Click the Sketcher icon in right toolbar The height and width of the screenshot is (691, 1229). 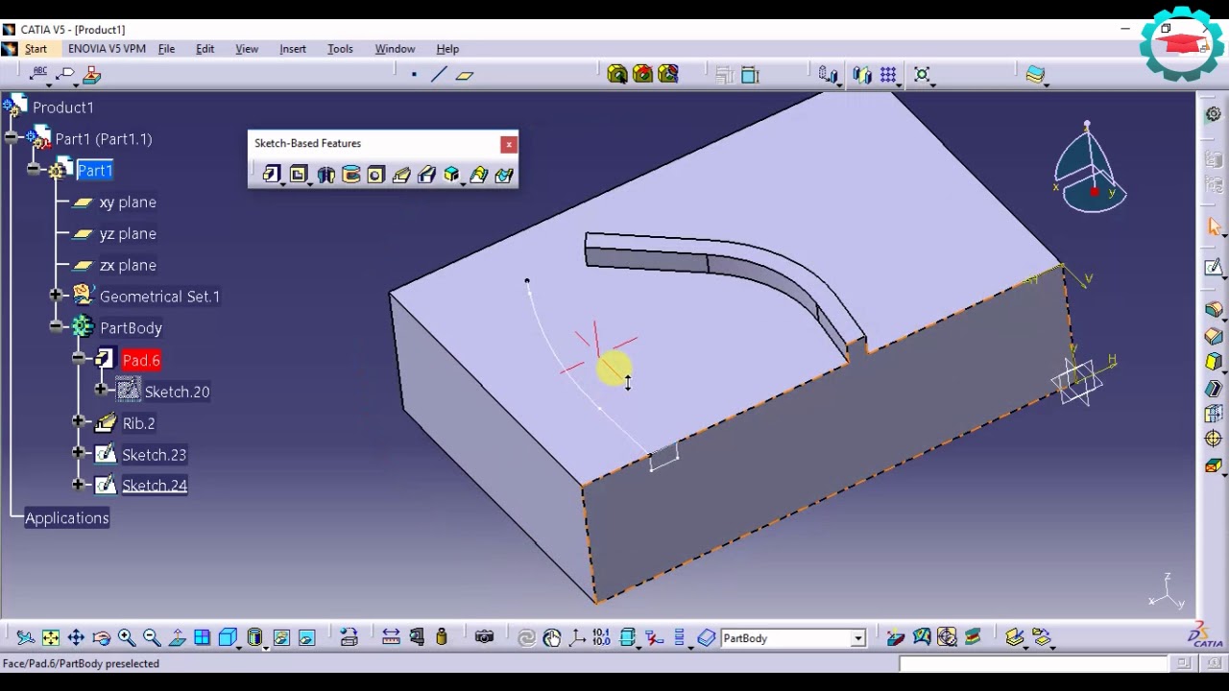tap(1214, 268)
